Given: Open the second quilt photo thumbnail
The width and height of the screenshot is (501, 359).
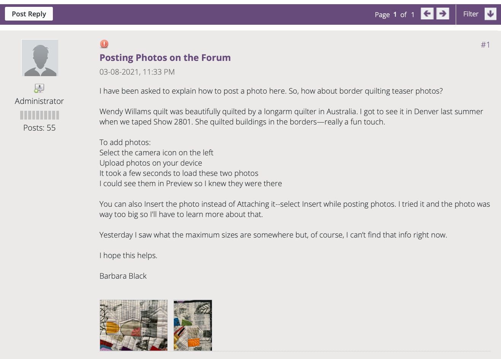Looking at the screenshot, I should pyautogui.click(x=193, y=325).
